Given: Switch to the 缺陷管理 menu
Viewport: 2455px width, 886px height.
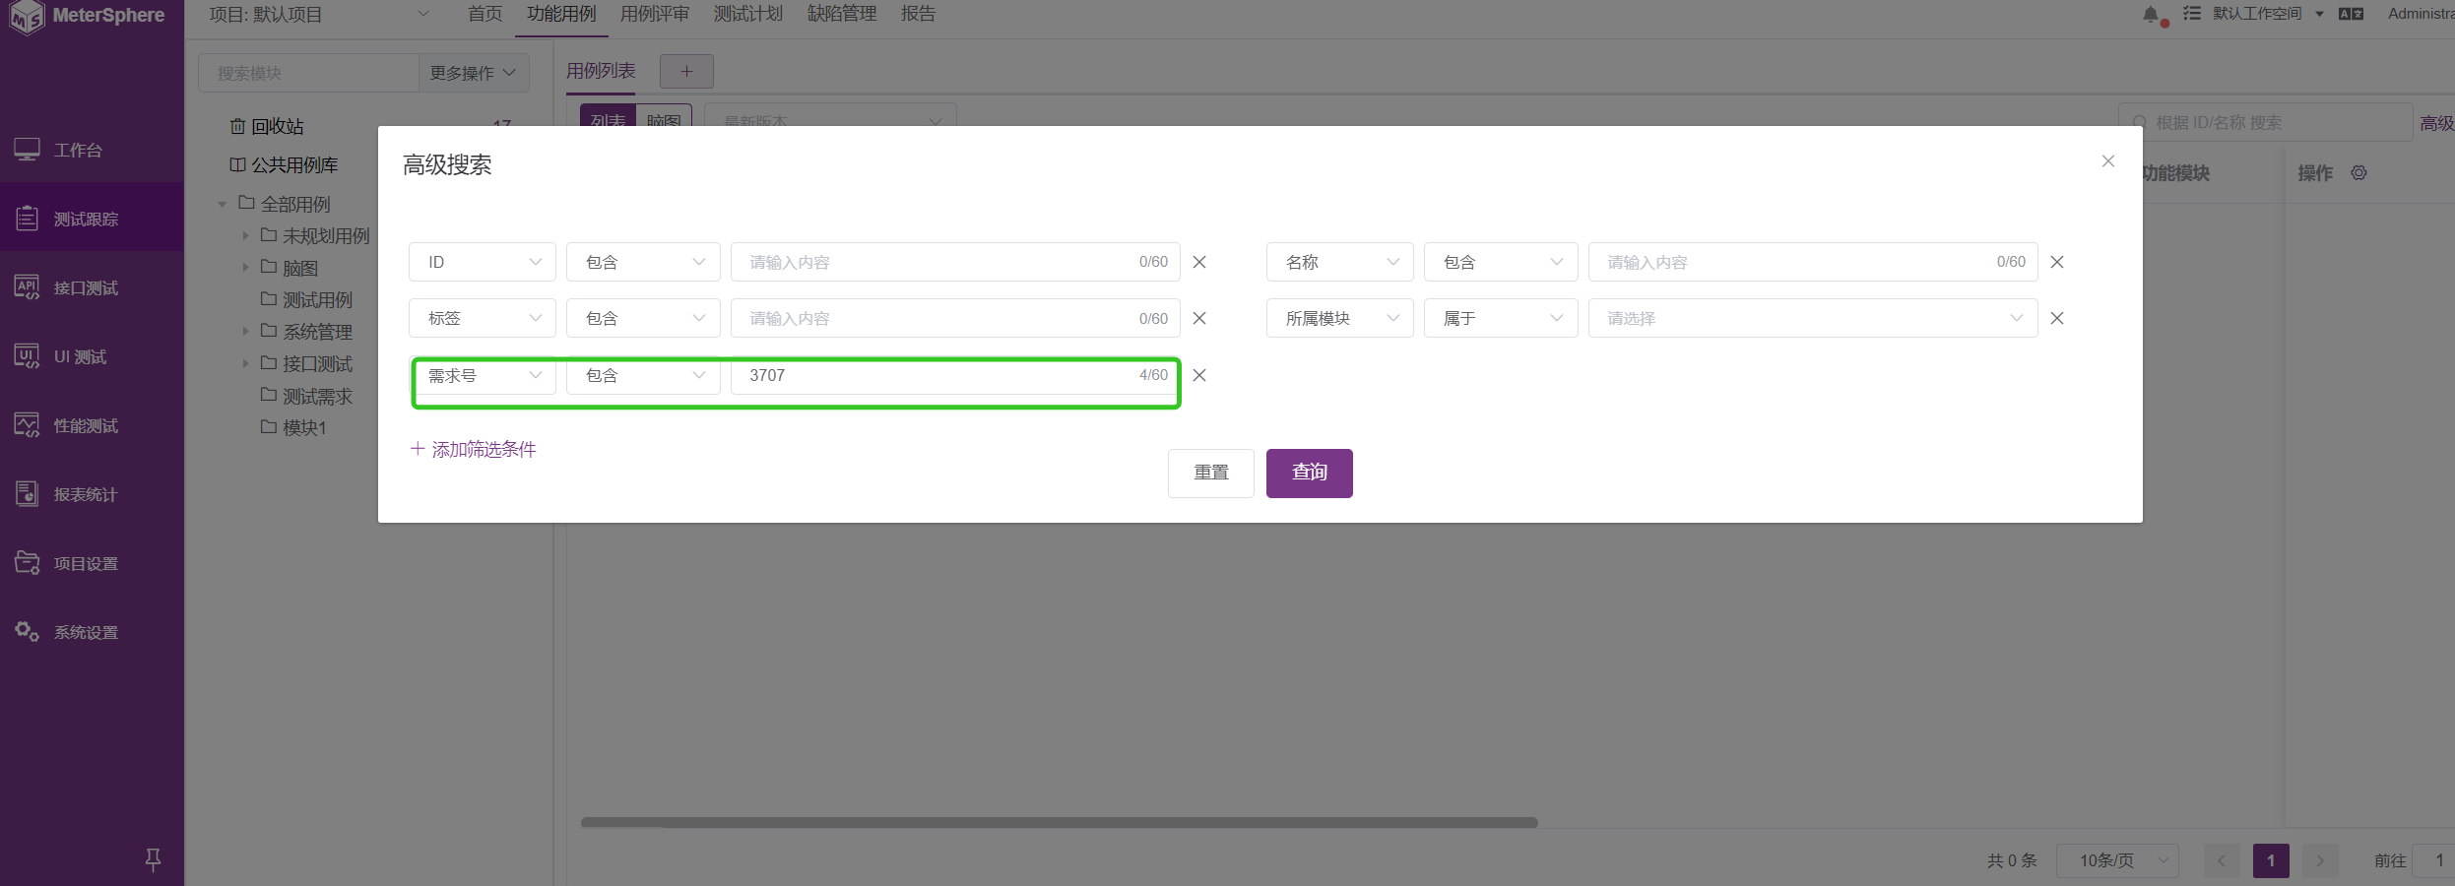Looking at the screenshot, I should click(840, 14).
